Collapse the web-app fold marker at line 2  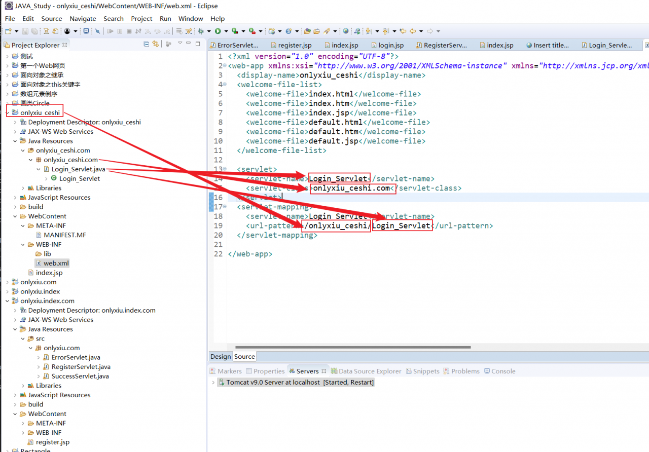coord(225,66)
